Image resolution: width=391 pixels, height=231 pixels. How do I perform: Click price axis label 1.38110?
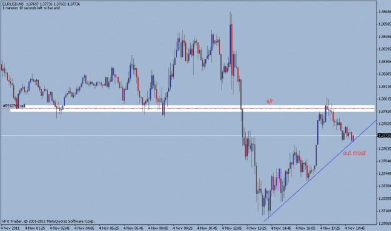[x=384, y=86]
